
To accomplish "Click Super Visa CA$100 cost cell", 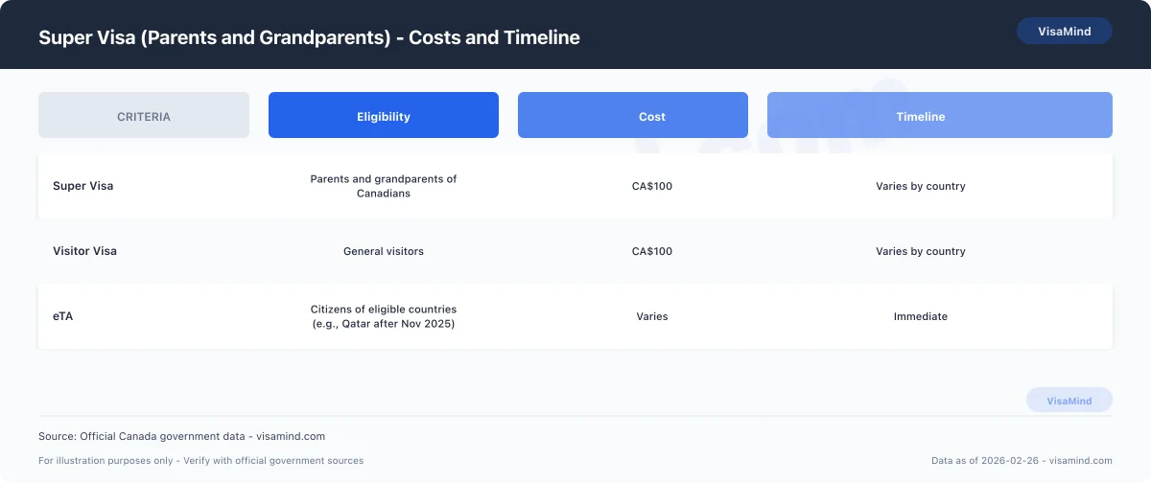I will (652, 186).
